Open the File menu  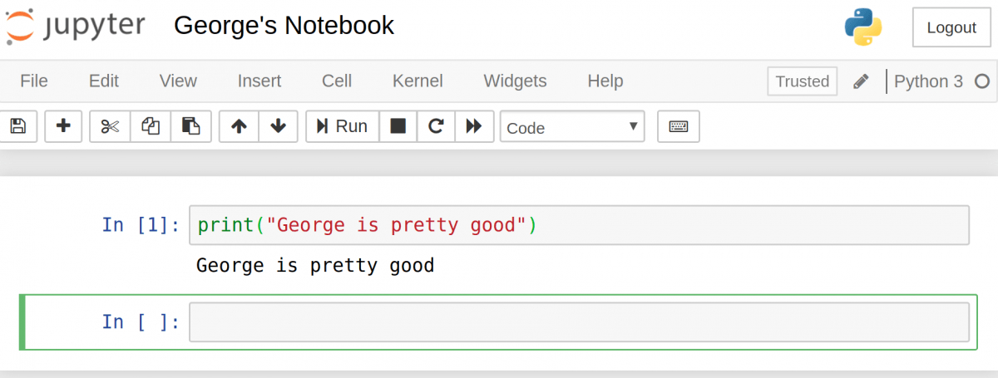coord(34,81)
